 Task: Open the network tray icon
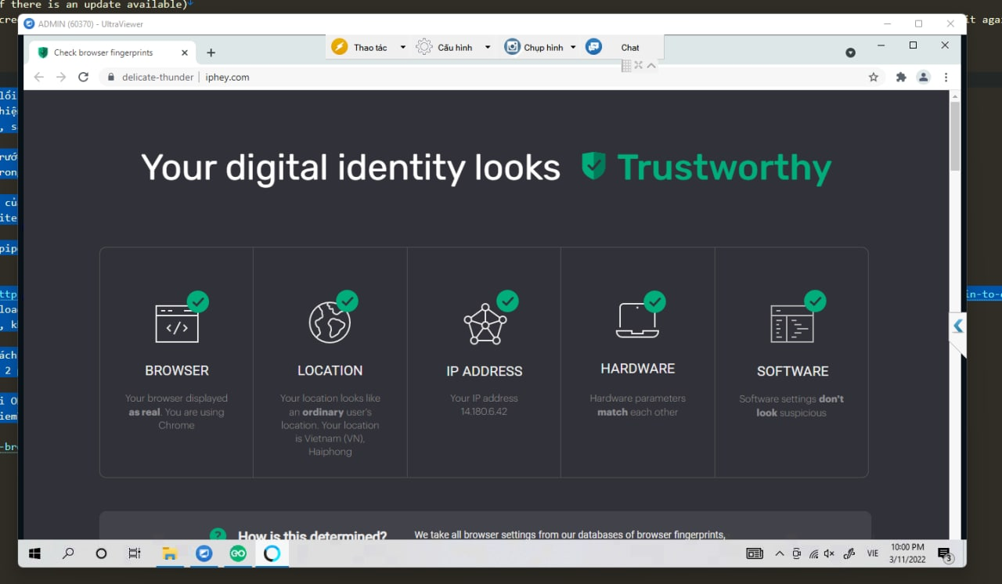point(813,553)
